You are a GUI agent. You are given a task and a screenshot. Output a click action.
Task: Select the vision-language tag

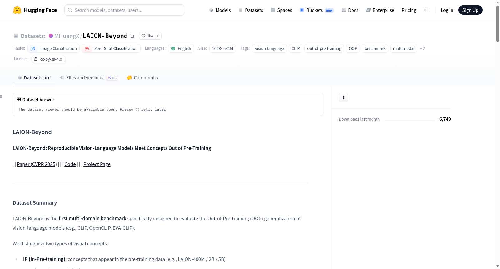[269, 48]
